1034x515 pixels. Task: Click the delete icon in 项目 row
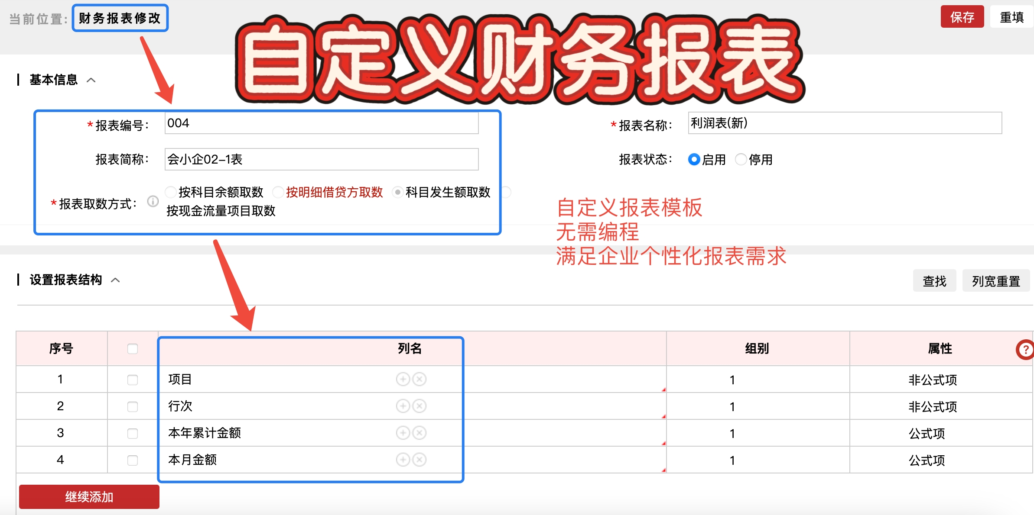(419, 379)
